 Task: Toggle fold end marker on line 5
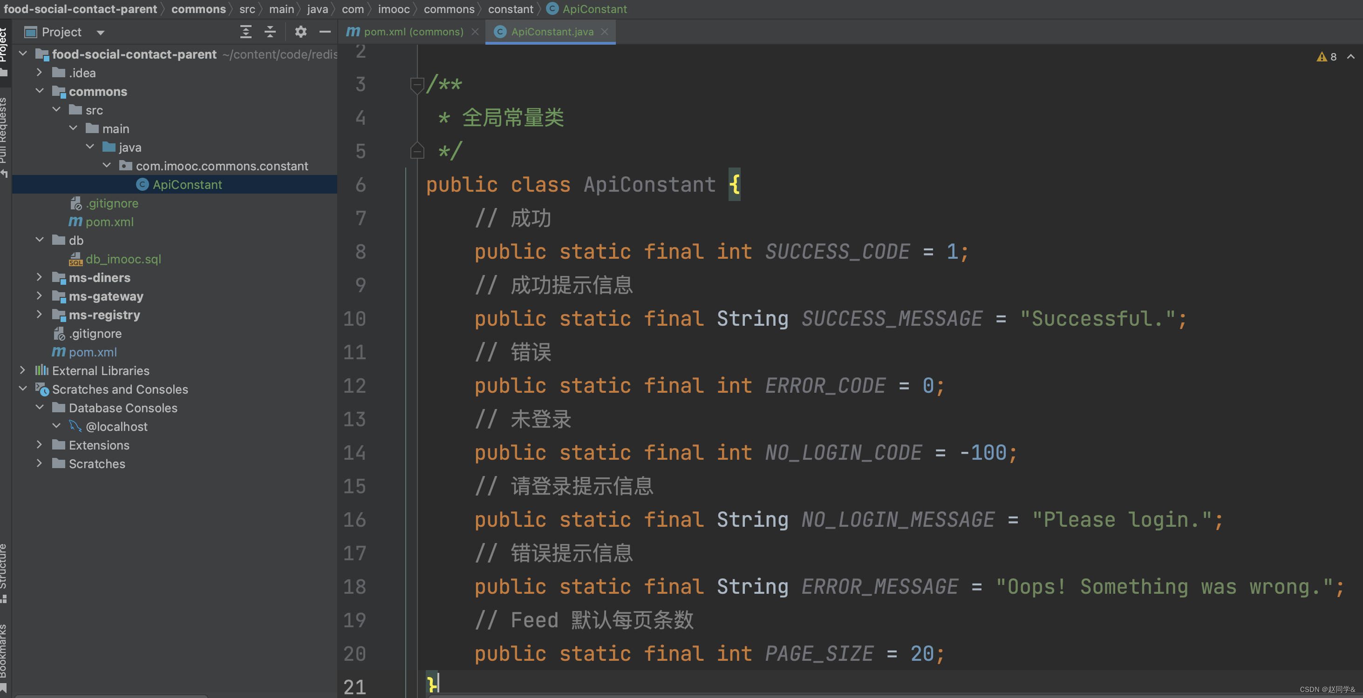(x=417, y=152)
